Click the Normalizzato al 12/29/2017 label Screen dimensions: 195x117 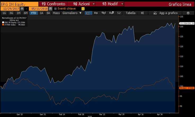click(14, 18)
